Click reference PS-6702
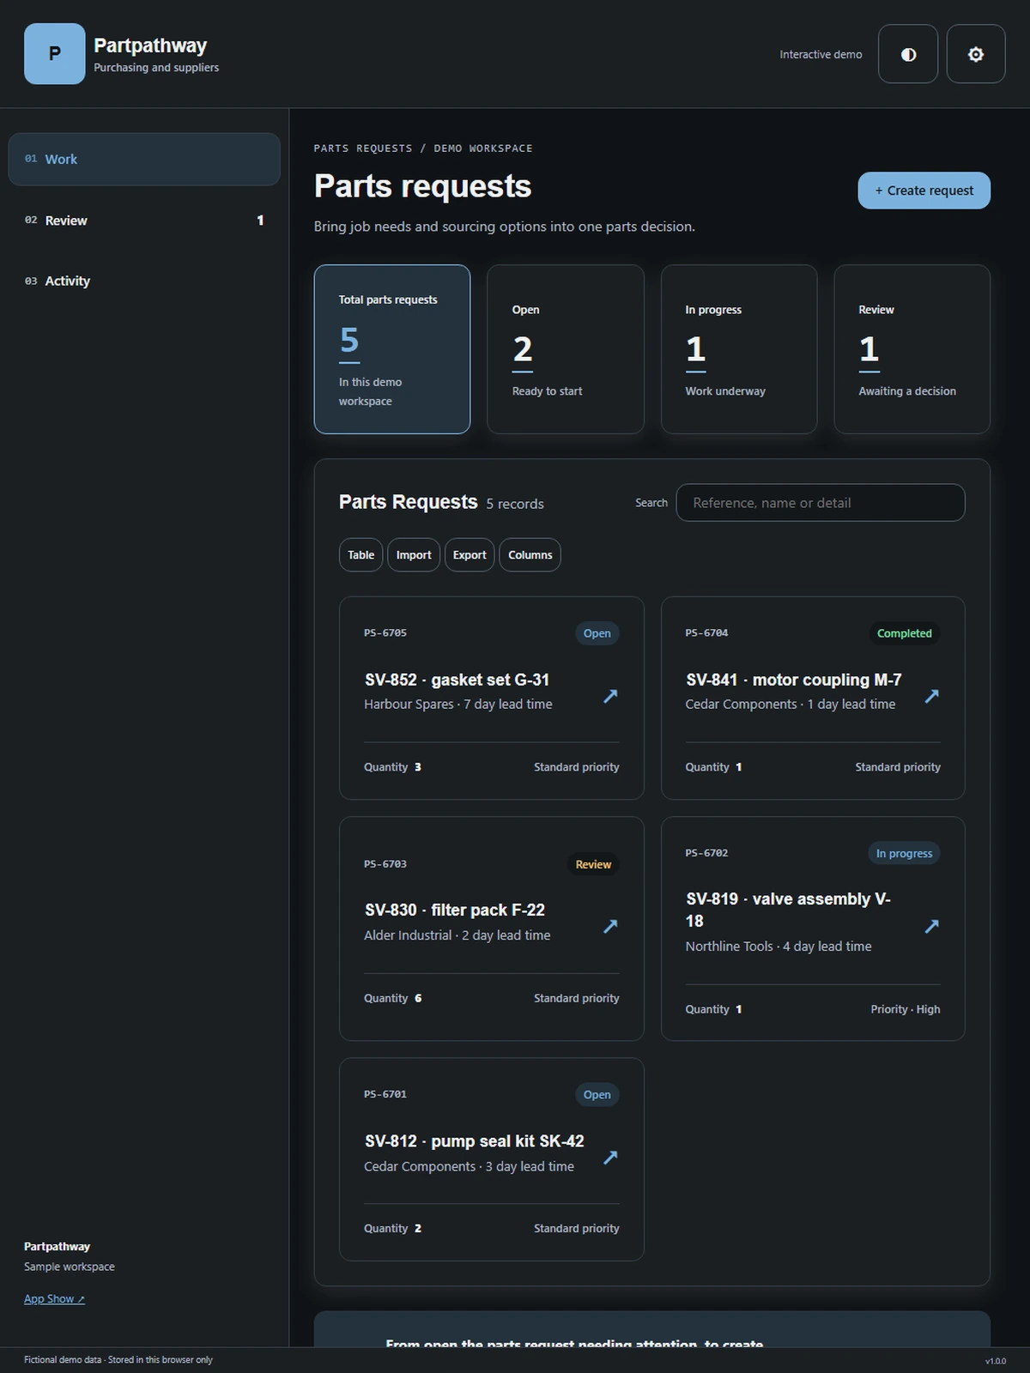The height and width of the screenshot is (1373, 1030). [x=706, y=853]
